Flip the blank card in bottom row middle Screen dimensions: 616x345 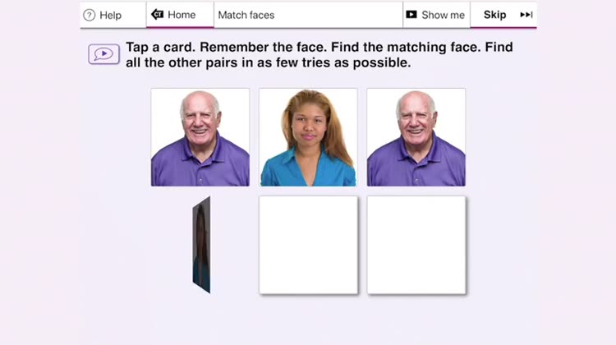tap(308, 245)
